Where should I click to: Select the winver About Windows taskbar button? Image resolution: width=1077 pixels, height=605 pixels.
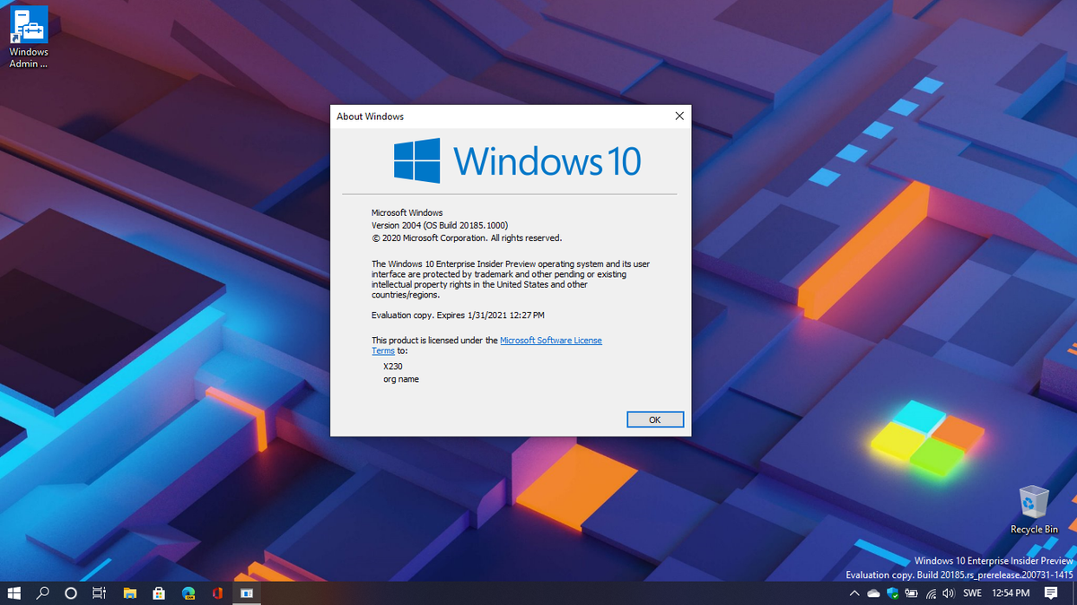[246, 593]
